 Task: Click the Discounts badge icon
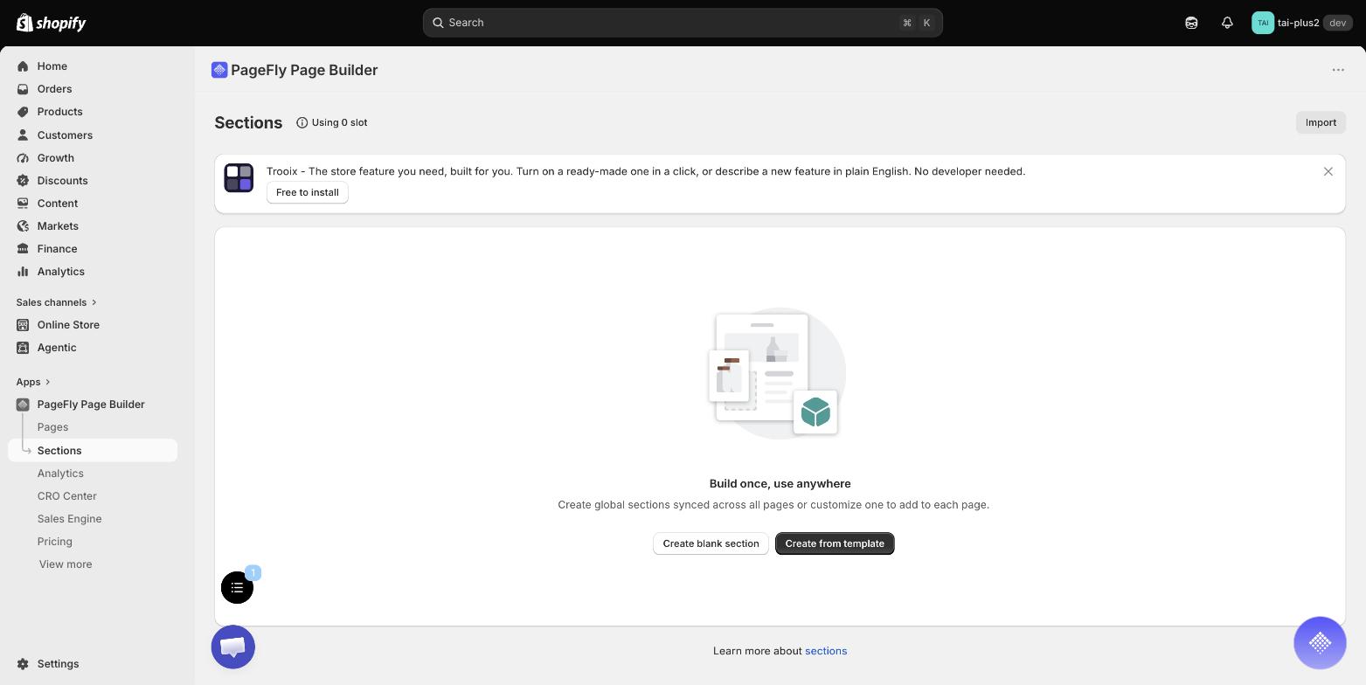coord(23,181)
